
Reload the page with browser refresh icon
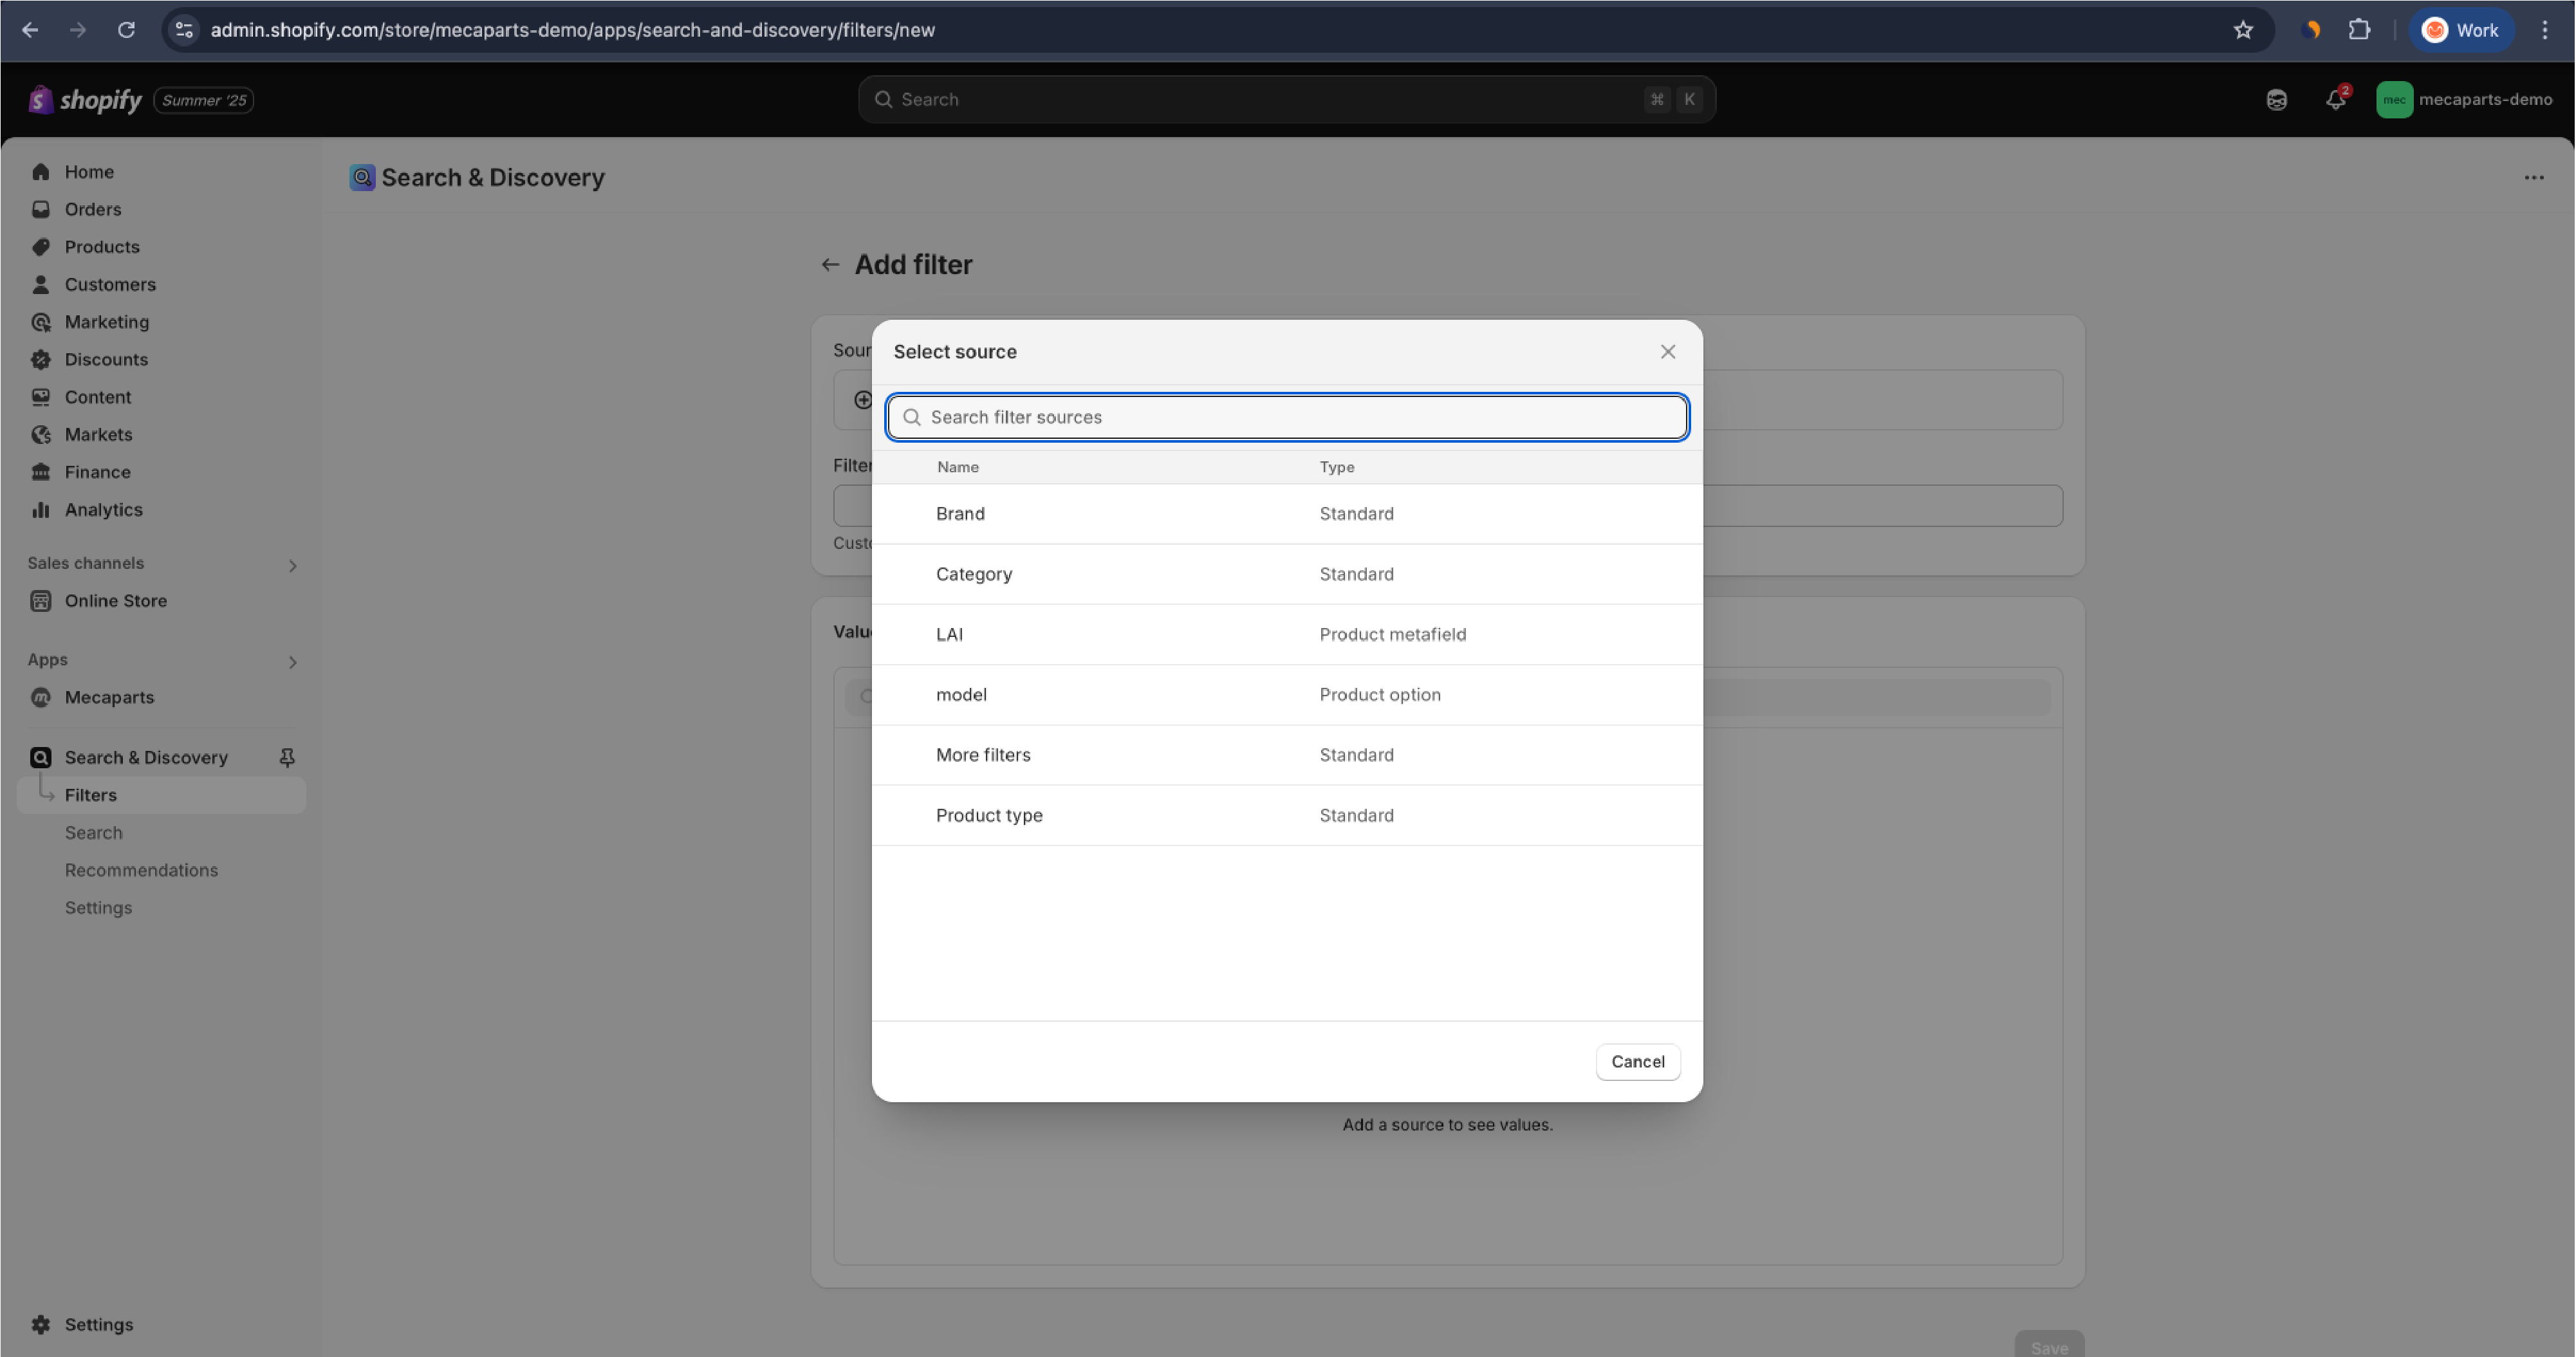[126, 30]
